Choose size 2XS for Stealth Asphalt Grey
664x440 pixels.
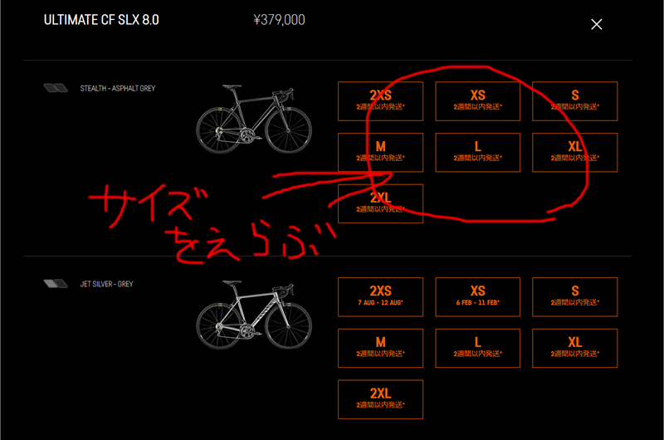(x=380, y=101)
